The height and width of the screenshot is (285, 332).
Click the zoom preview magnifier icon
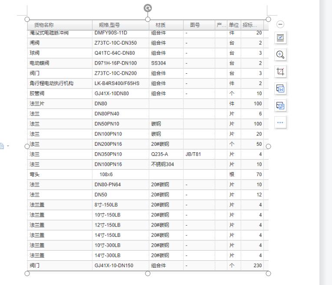[280, 54]
